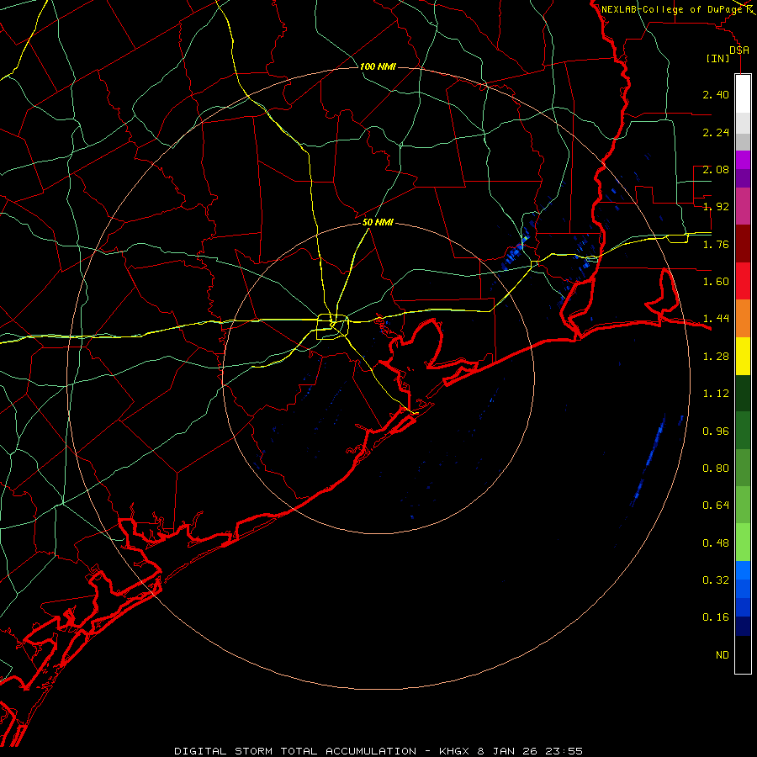The height and width of the screenshot is (757, 757).
Task: Select the 1.28 legend value
Action: pos(716,357)
